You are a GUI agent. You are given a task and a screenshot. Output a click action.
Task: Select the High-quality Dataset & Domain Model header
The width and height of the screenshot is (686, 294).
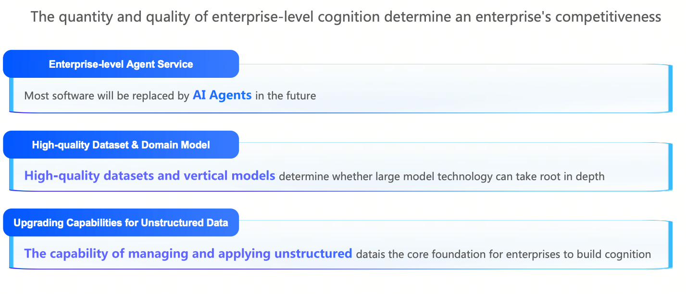coord(121,145)
